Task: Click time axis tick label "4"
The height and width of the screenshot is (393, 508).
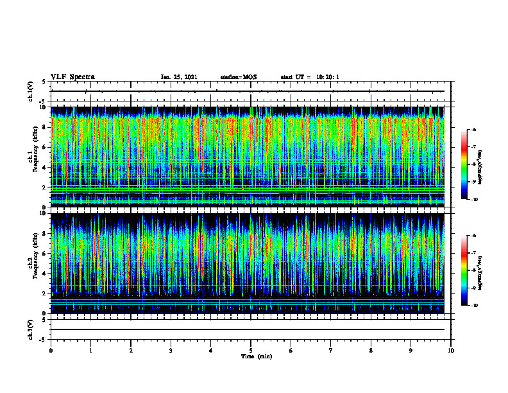Action: (211, 351)
